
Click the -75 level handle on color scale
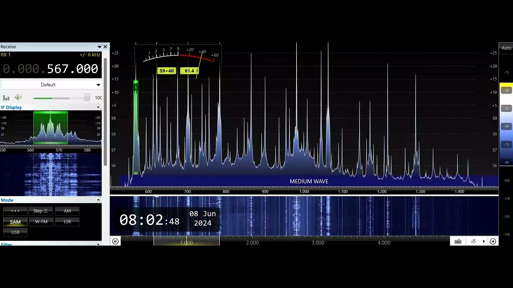pyautogui.click(x=507, y=144)
